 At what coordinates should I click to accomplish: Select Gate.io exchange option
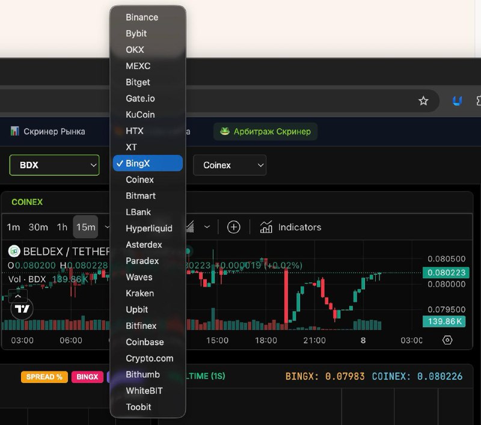click(147, 99)
